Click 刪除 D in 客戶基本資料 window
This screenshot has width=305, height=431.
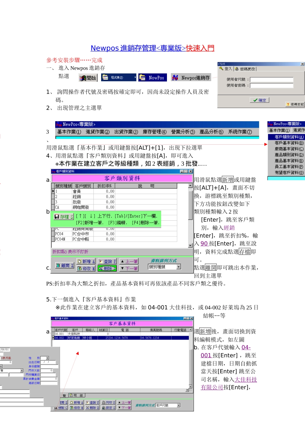pos(92,408)
